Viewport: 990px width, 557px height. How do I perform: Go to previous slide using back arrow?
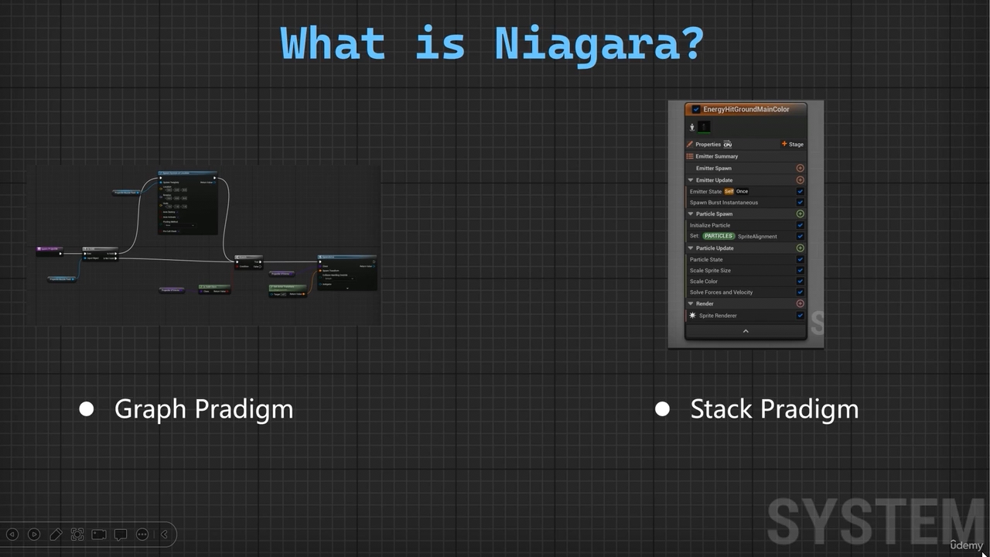point(12,535)
